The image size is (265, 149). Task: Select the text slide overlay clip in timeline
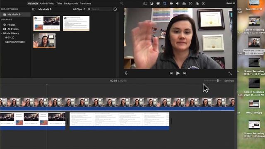119,121
